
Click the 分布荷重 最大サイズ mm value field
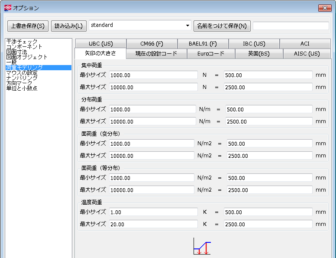269,121
